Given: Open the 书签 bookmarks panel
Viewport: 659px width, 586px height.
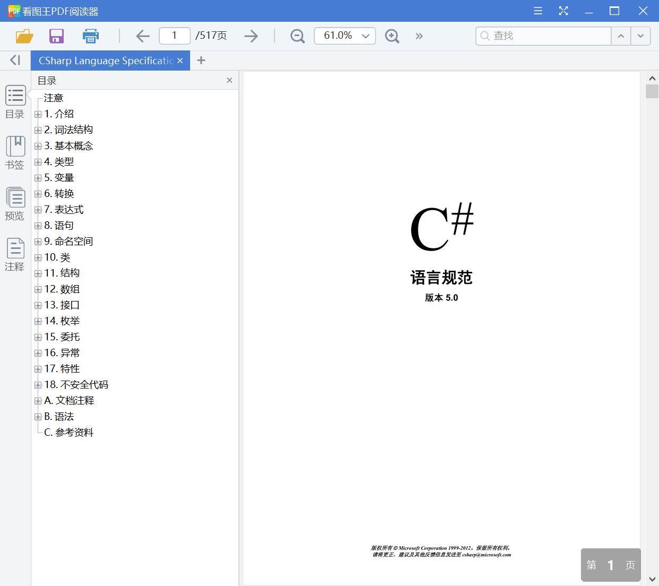Looking at the screenshot, I should click(x=14, y=152).
